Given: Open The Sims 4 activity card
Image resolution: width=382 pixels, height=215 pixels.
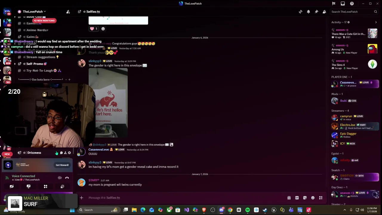Looking at the screenshot, I should pos(355,64).
